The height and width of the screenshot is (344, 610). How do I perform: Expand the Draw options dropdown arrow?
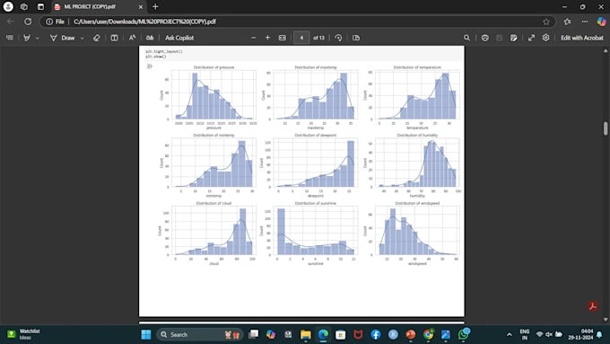coord(83,39)
